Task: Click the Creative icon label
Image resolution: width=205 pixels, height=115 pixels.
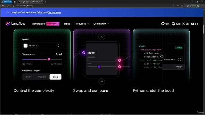Action: pyautogui.click(x=56, y=64)
